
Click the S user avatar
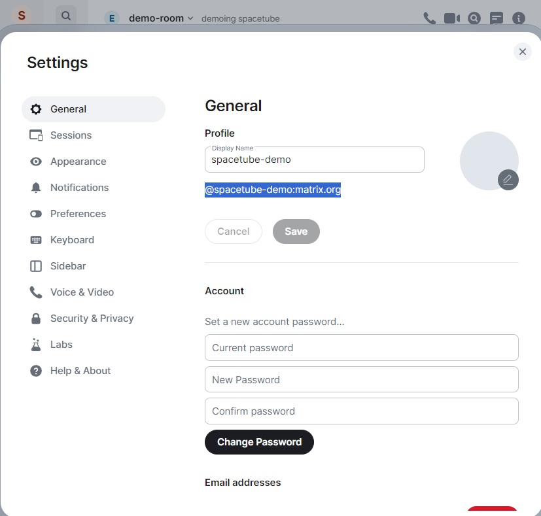coord(22,15)
